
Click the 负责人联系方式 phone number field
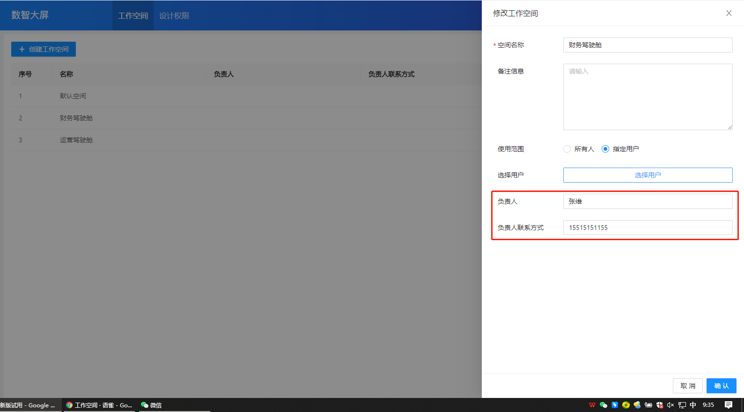(x=648, y=228)
